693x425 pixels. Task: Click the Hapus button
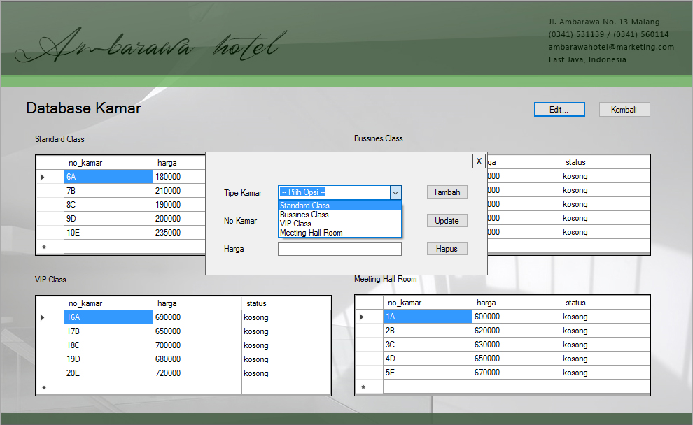tap(447, 249)
